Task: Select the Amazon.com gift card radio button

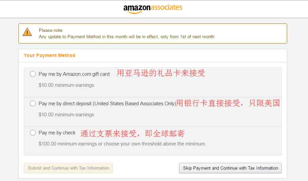Action: pos(33,74)
